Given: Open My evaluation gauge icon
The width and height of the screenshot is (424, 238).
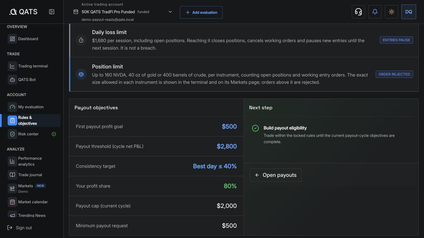Looking at the screenshot, I should click(x=12, y=107).
